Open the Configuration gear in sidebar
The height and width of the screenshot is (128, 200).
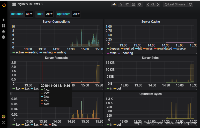(x=4, y=37)
